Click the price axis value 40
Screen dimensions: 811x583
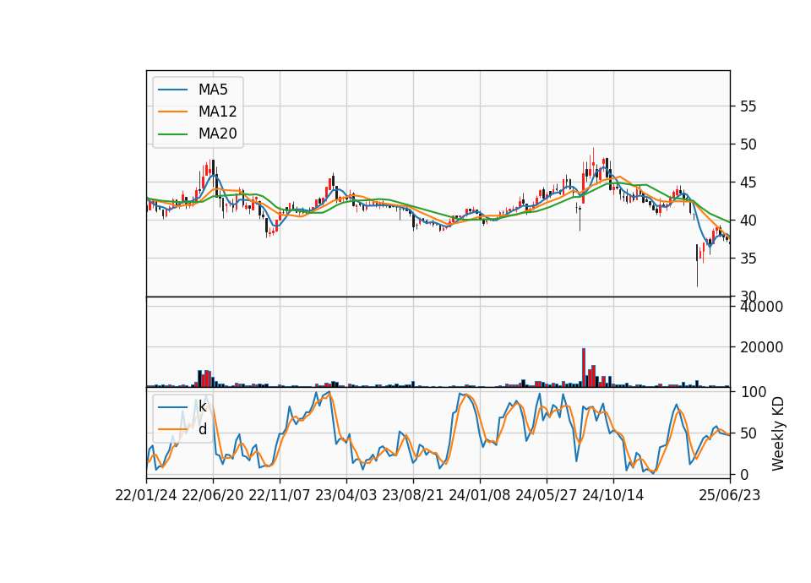pos(748,221)
